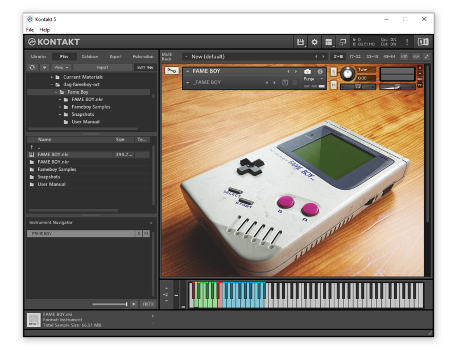The image size is (455, 356).
Task: Save snapshot floppy icon beside _FAME BOY
Action: click(x=285, y=82)
